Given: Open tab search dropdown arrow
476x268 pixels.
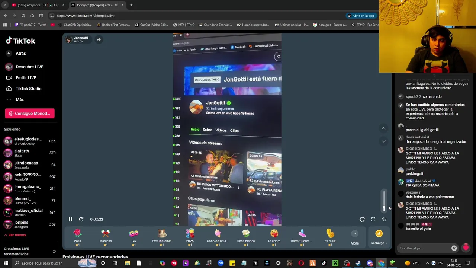Looking at the screenshot, I should 4,5.
